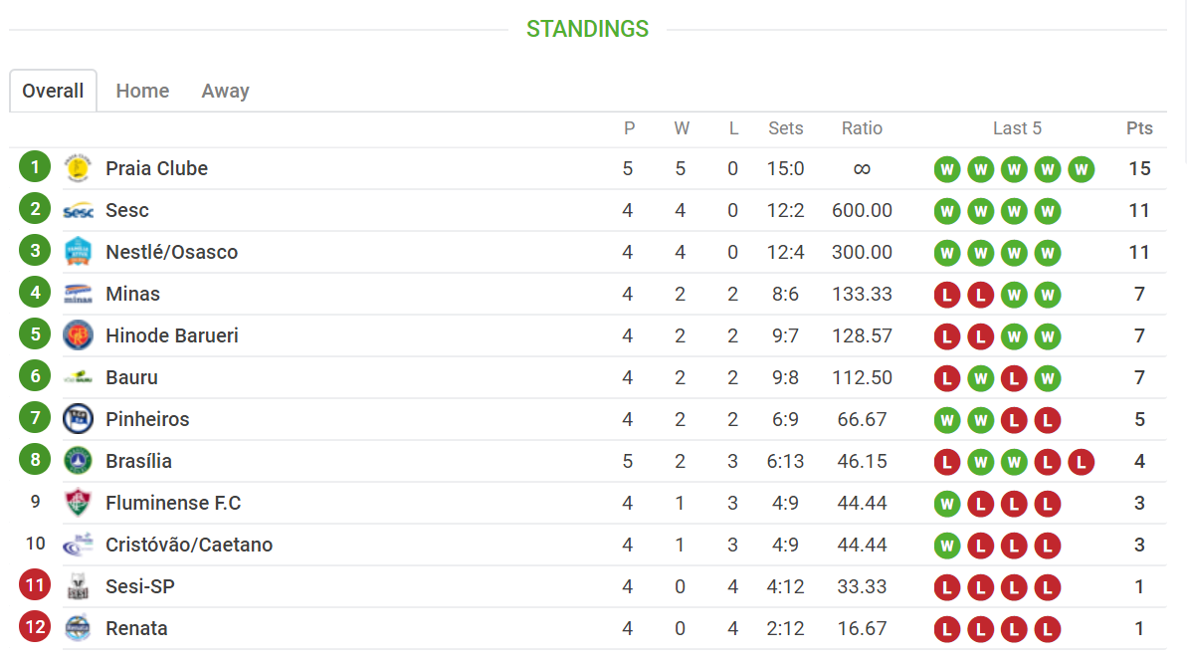Switch to the Home standings tab
The image size is (1187, 661).
142,91
